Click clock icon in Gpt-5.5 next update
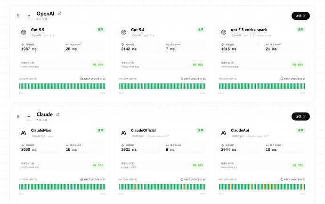 pyautogui.click(x=81, y=79)
